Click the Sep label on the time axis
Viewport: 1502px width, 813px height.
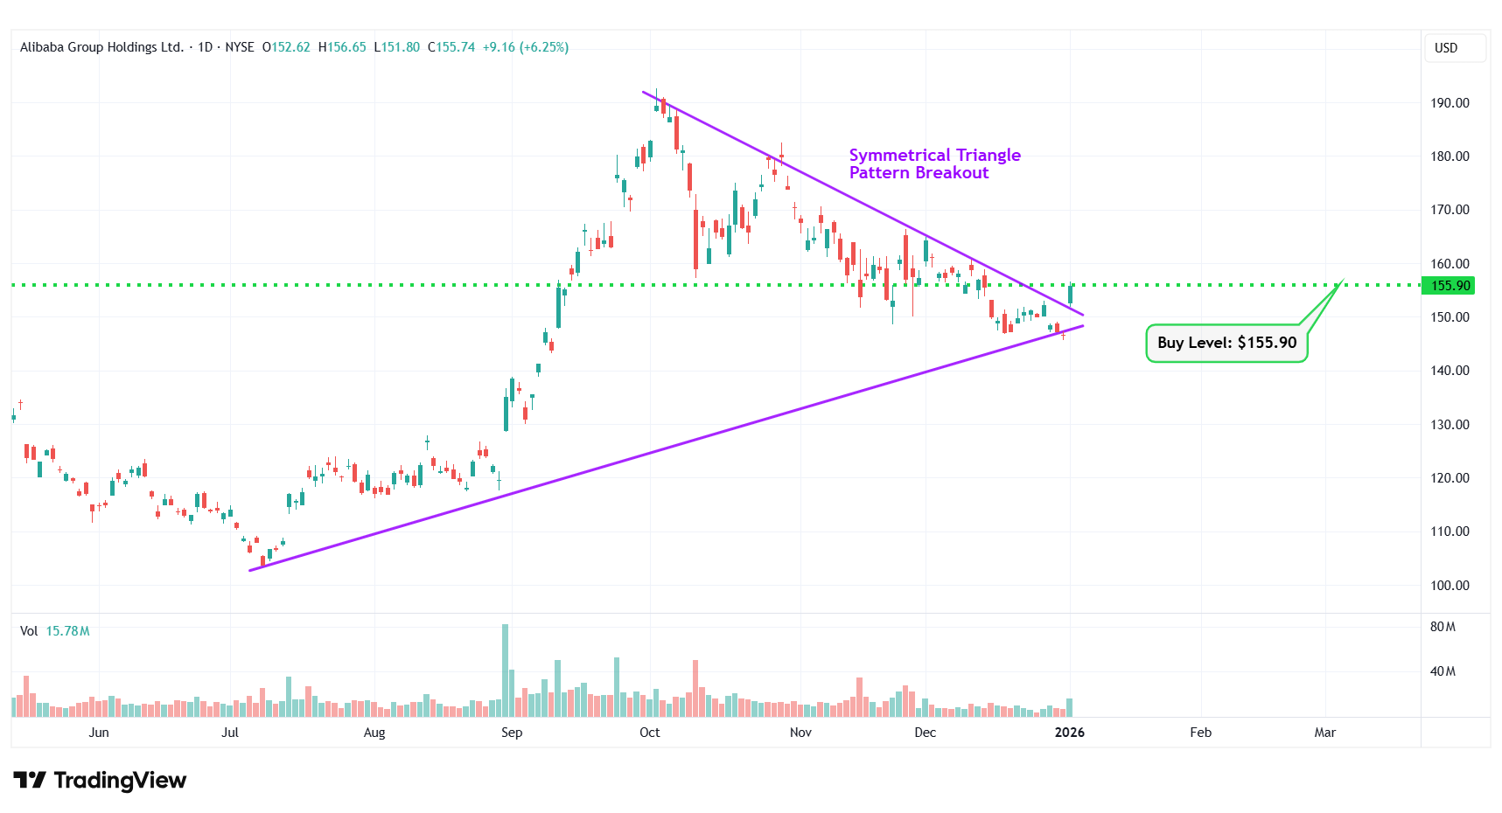coord(512,733)
